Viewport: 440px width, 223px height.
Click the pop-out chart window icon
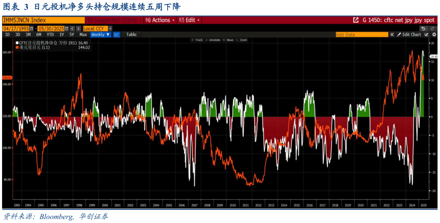tap(355, 20)
